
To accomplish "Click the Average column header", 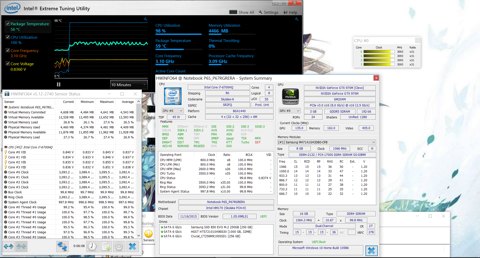I will click(x=125, y=102).
